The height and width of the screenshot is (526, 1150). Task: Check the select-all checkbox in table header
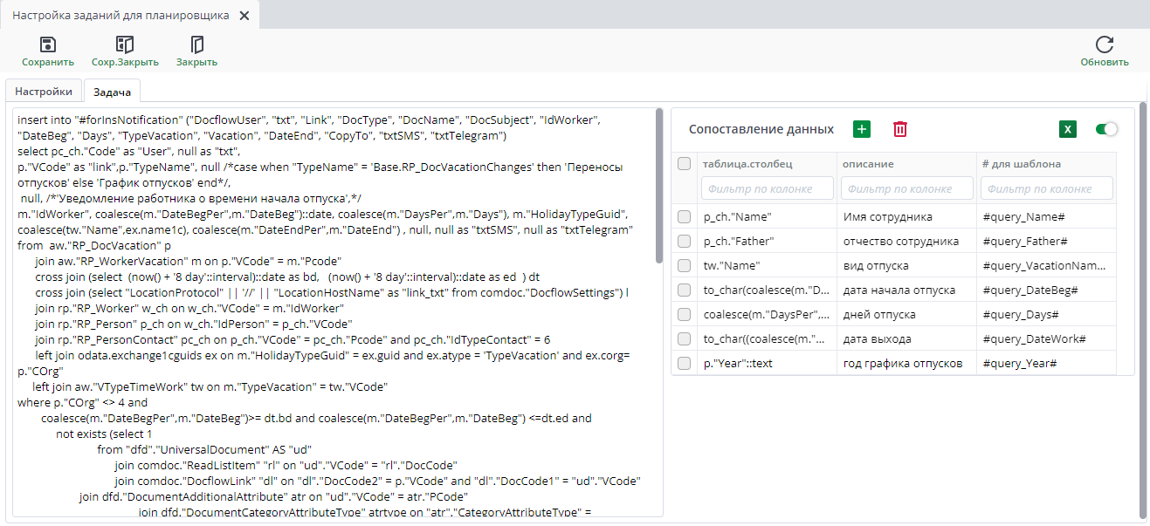click(x=685, y=164)
